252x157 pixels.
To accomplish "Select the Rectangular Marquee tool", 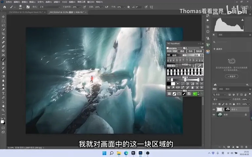I will tap(3, 21).
